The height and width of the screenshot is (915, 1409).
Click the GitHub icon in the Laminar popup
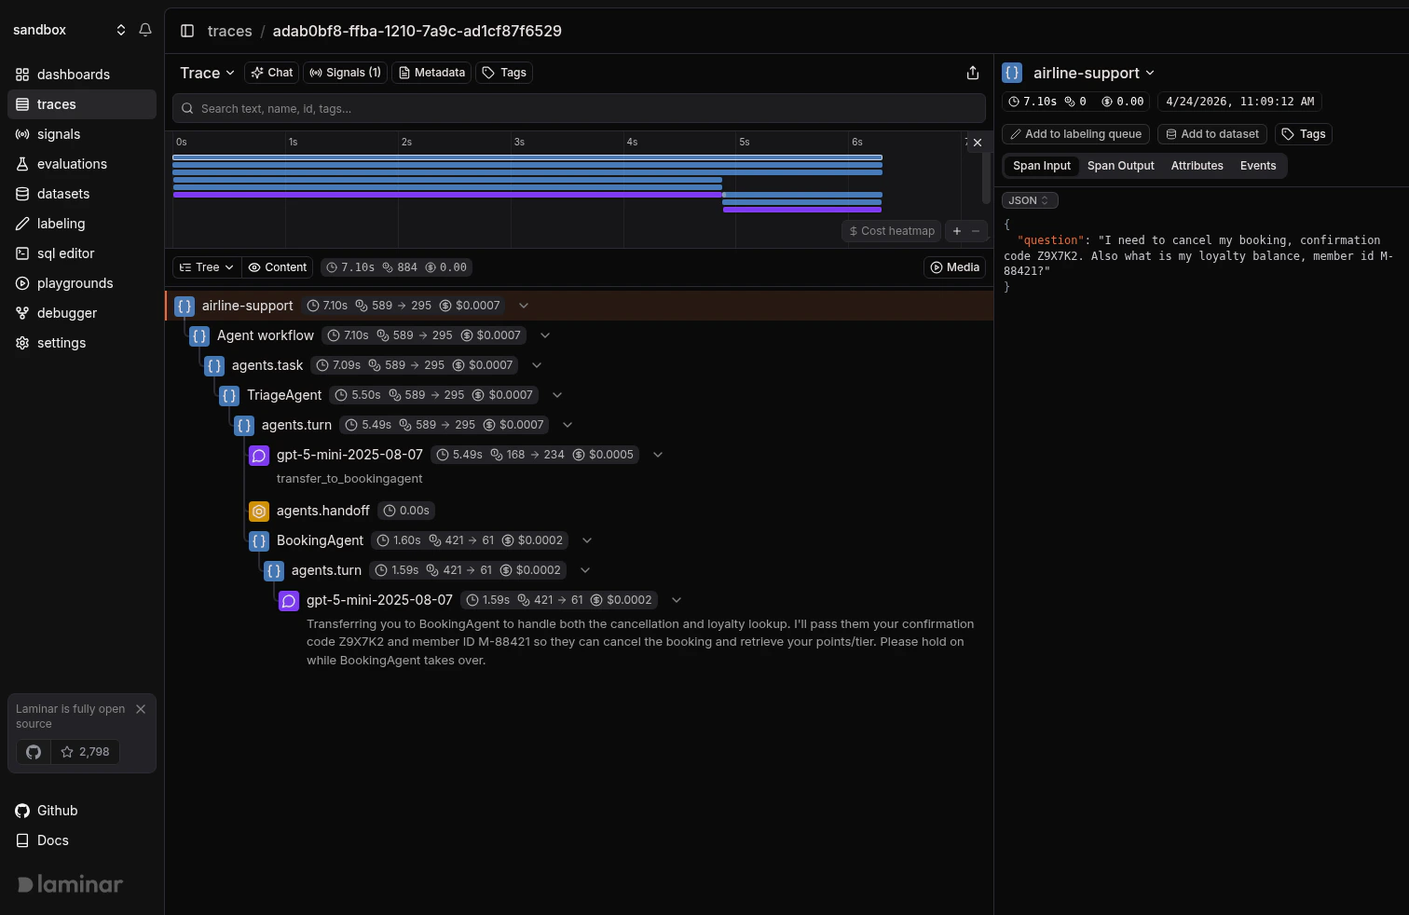(x=33, y=752)
